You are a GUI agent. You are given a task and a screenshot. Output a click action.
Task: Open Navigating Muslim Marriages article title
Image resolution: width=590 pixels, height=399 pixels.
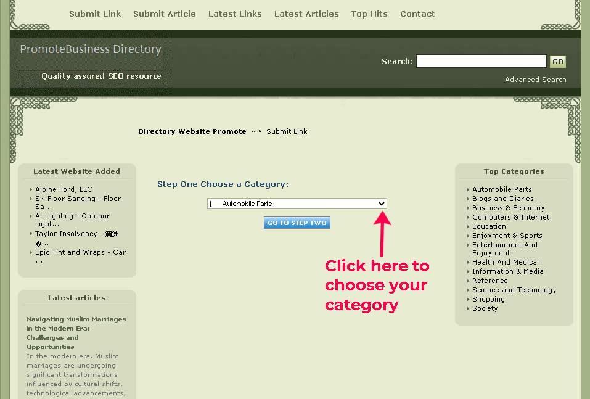click(x=76, y=333)
